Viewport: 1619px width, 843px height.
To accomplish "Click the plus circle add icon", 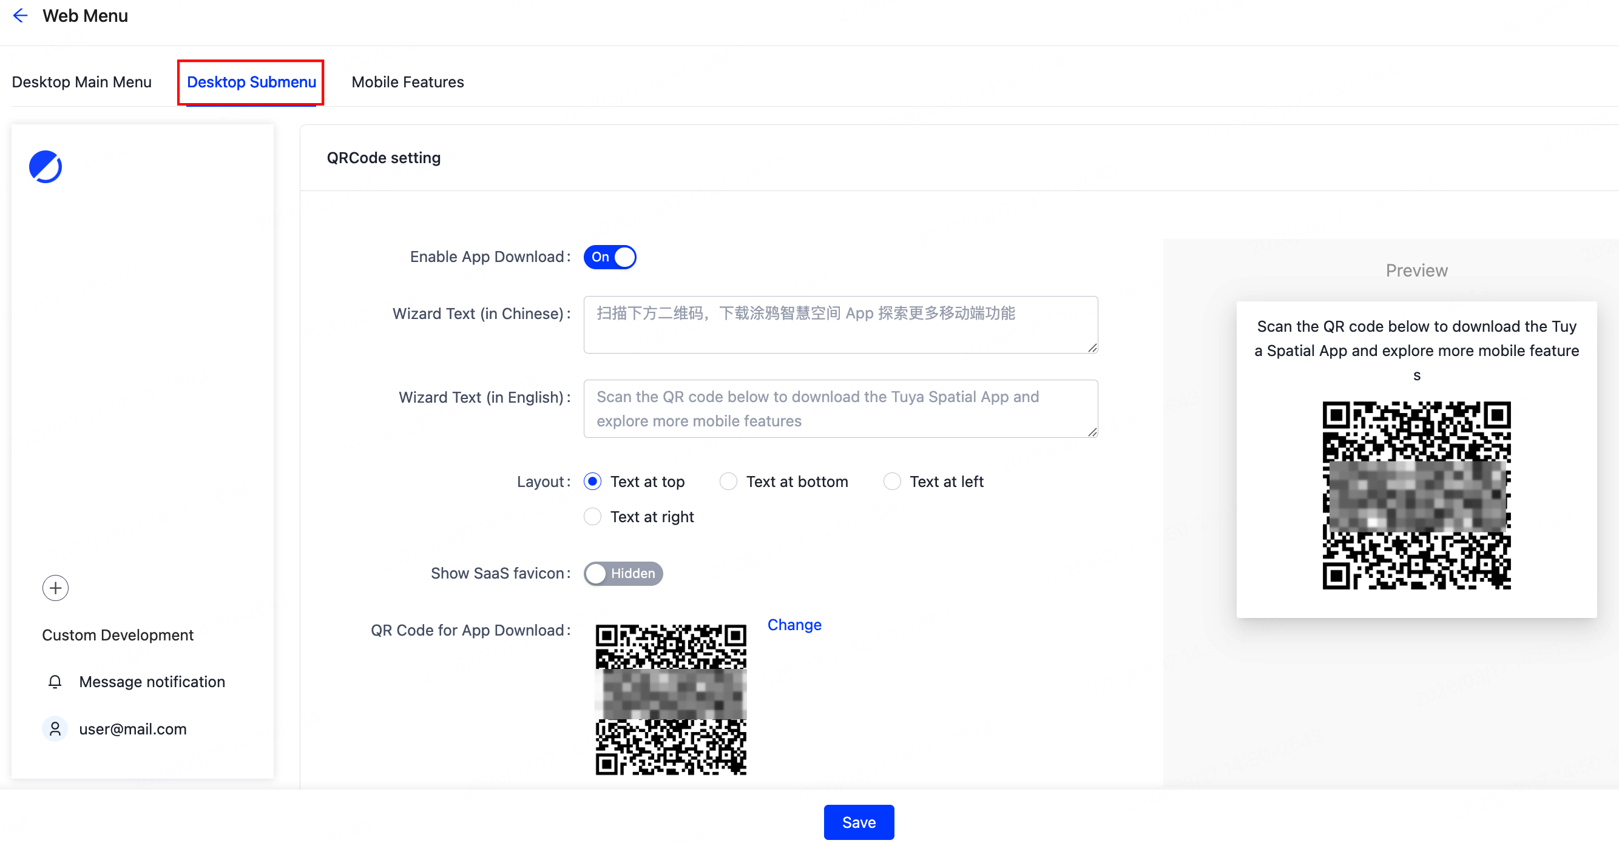I will [x=55, y=588].
